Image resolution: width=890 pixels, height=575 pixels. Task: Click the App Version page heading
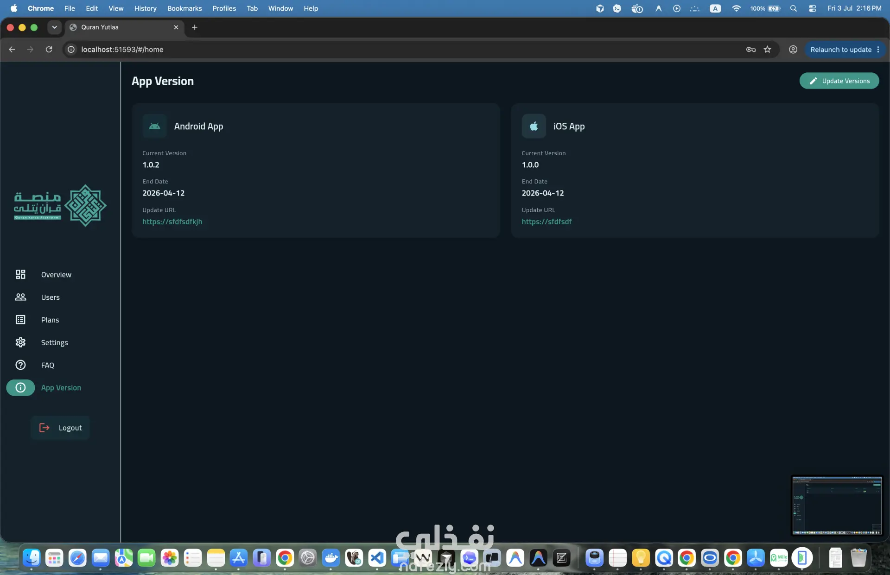pyautogui.click(x=163, y=81)
